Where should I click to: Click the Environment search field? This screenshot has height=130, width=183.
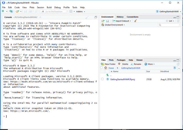169,25
